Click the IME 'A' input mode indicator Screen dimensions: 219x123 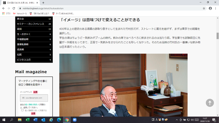pos(156,120)
